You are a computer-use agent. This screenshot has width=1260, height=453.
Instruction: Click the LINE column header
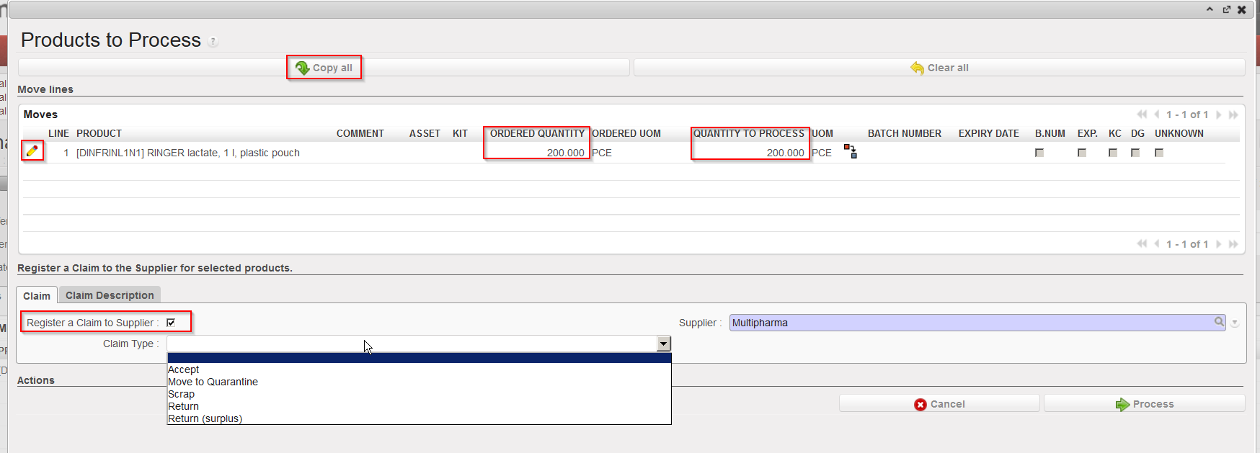pyautogui.click(x=58, y=133)
